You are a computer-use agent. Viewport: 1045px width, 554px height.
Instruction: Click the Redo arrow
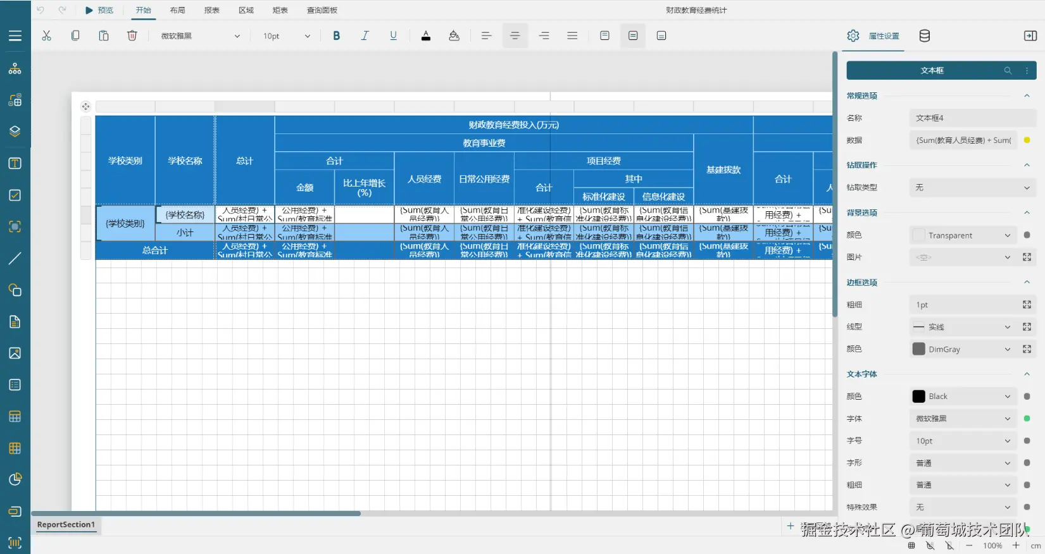[x=62, y=10]
